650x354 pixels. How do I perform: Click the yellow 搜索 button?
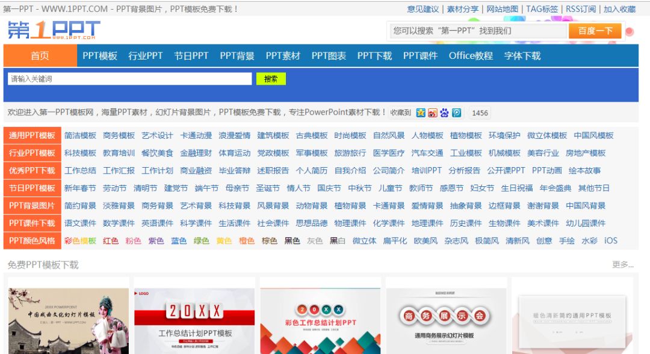point(271,79)
